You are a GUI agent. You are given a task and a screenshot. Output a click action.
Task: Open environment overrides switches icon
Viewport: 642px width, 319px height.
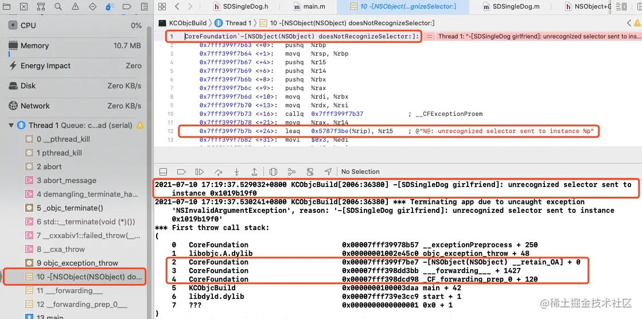pyautogui.click(x=310, y=172)
